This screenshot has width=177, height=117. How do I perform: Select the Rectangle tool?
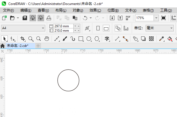81,39
